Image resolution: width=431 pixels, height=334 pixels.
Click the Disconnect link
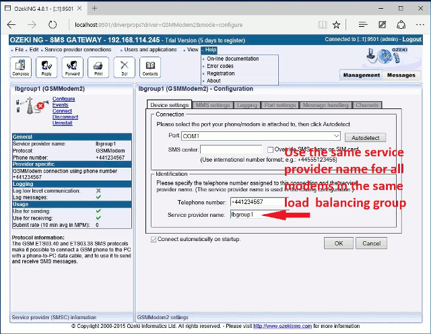click(x=65, y=116)
